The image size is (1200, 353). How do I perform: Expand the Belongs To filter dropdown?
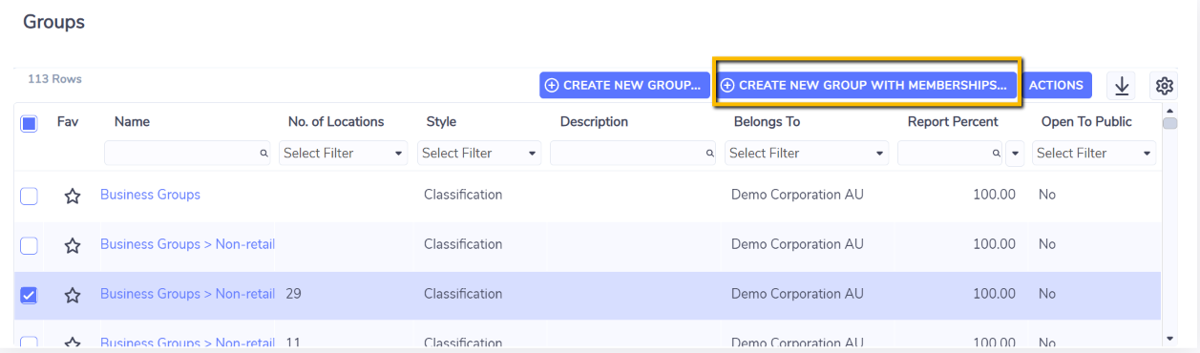[807, 153]
